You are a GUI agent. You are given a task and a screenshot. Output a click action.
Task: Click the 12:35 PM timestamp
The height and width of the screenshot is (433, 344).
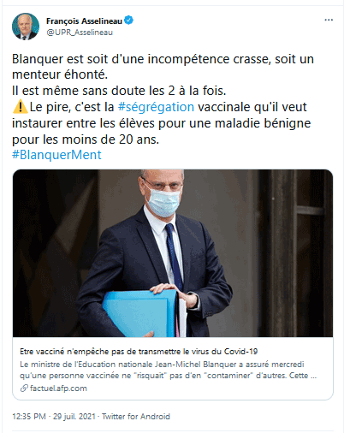29,417
